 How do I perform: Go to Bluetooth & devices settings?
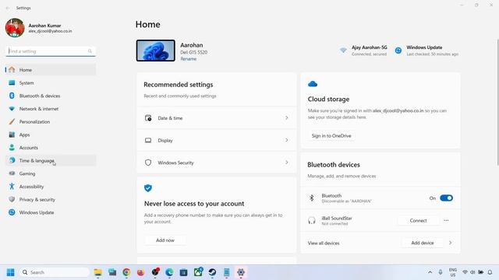pyautogui.click(x=51, y=96)
